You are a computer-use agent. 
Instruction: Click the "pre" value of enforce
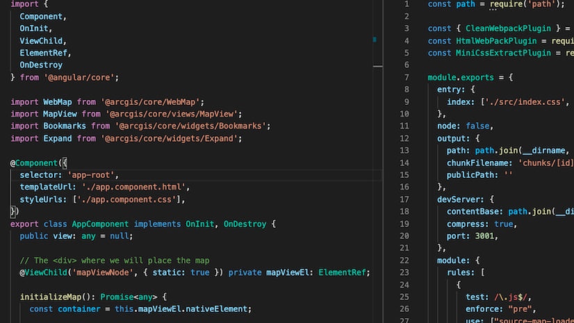tap(520, 310)
